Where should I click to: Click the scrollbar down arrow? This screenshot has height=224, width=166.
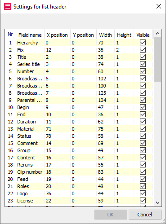click(x=157, y=203)
